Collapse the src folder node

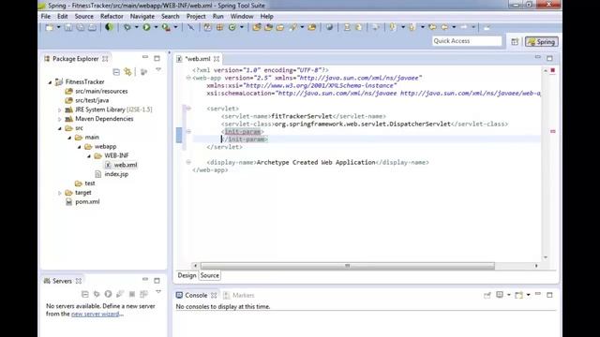click(x=60, y=128)
